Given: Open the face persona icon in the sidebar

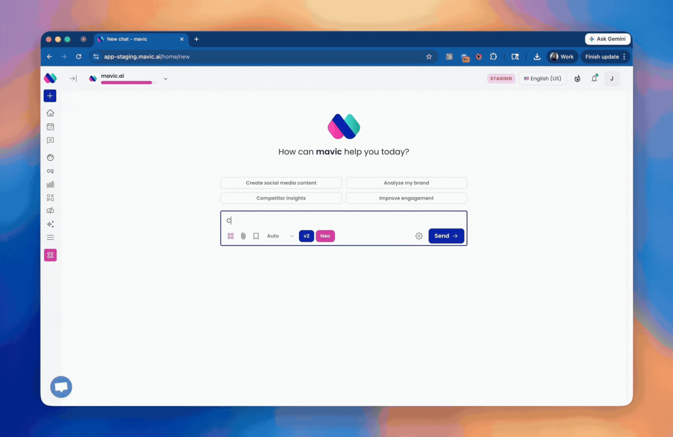Looking at the screenshot, I should pos(50,157).
